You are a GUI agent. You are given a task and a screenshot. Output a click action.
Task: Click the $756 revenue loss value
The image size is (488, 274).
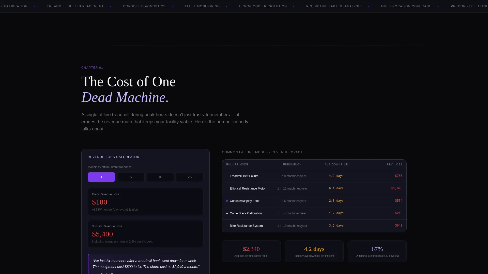[399, 176]
